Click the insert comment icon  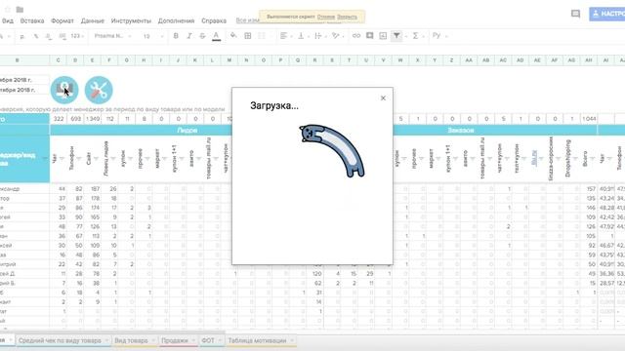370,36
